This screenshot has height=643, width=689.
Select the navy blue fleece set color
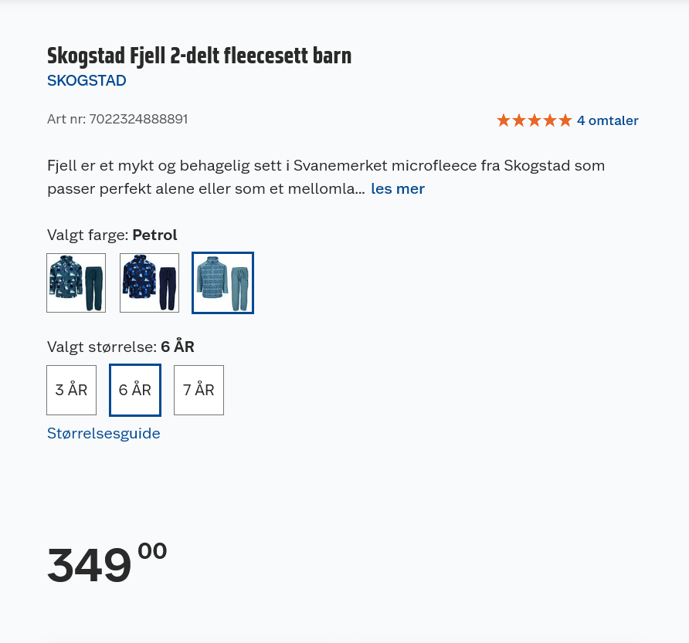149,283
